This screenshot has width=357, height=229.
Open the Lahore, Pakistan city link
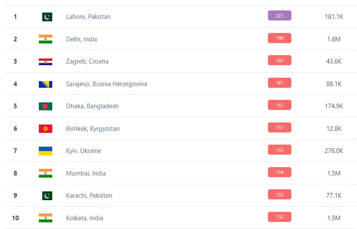point(88,17)
